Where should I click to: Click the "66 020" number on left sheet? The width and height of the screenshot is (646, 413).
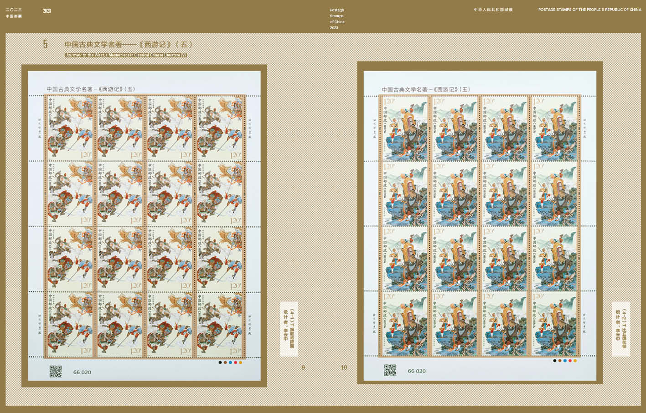82,372
